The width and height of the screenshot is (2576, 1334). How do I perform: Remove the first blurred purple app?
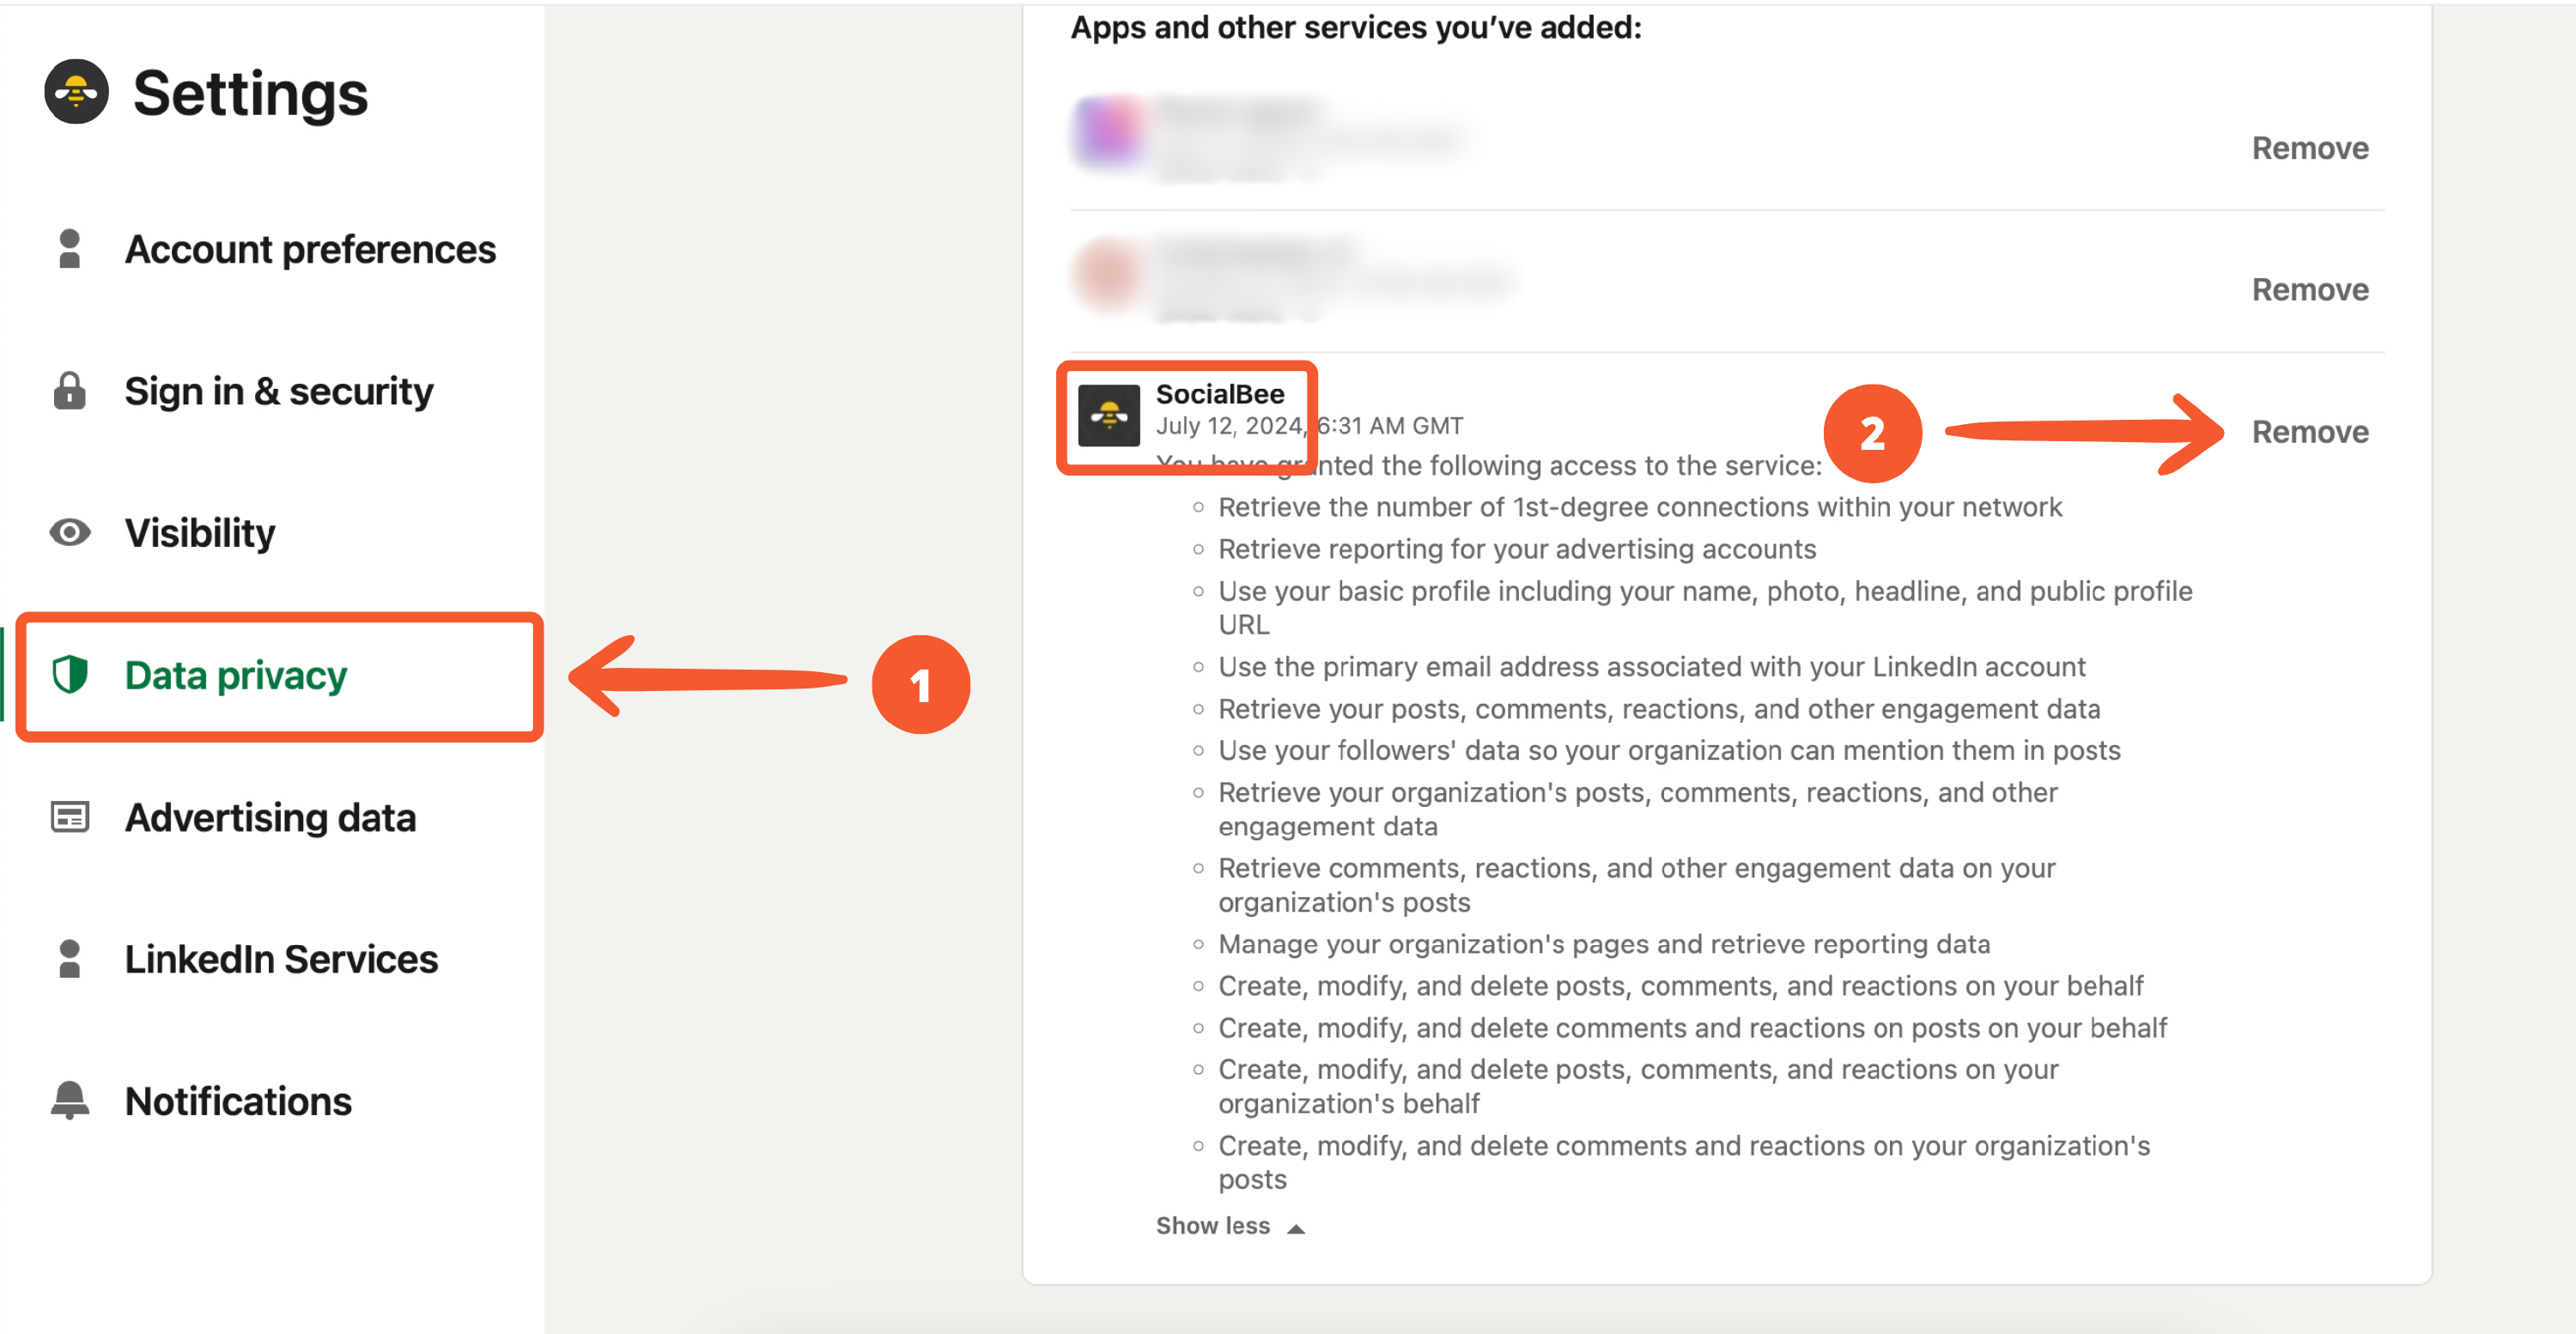click(2310, 148)
